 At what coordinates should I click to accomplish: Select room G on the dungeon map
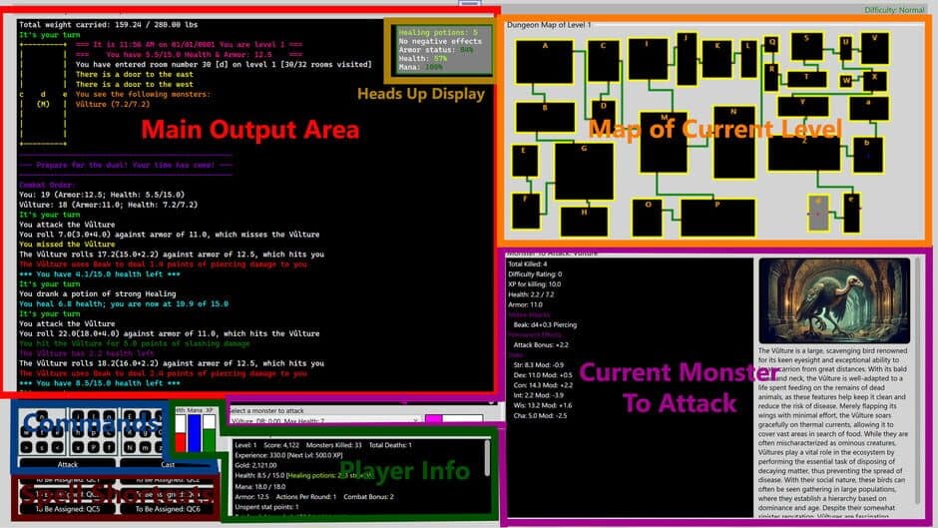click(584, 171)
